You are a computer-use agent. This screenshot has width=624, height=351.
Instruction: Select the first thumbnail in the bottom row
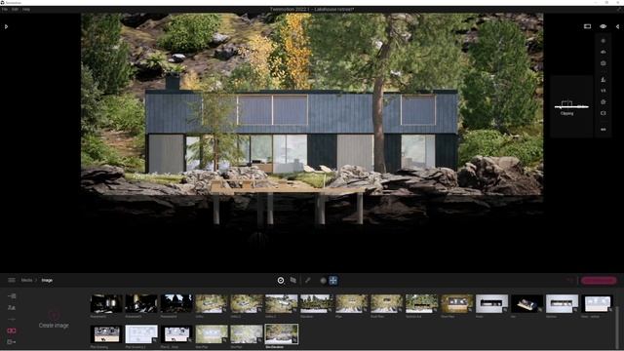pos(106,334)
